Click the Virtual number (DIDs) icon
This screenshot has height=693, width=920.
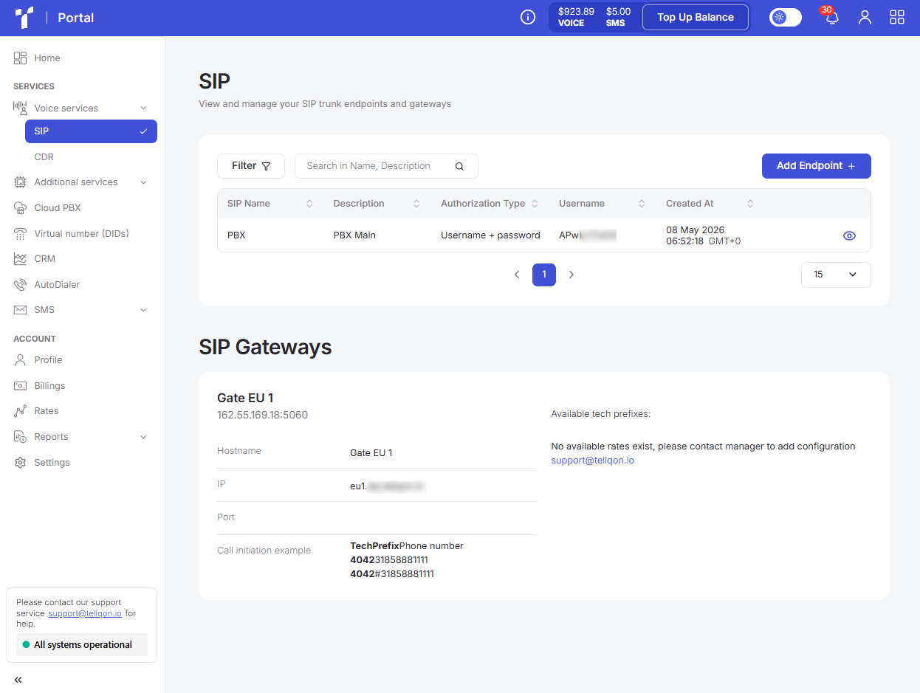[21, 234]
